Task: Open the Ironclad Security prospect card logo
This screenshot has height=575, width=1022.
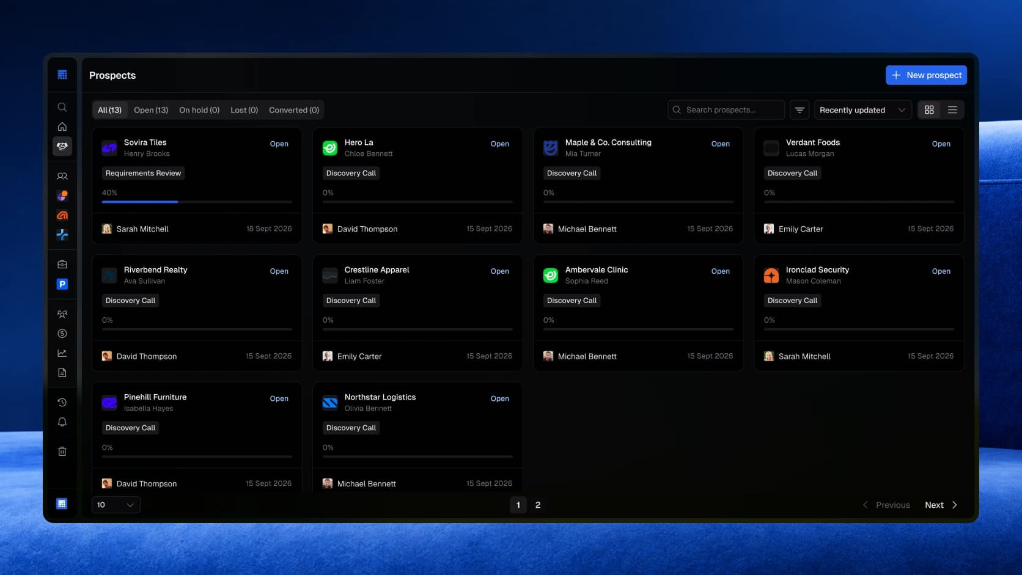Action: (x=771, y=276)
